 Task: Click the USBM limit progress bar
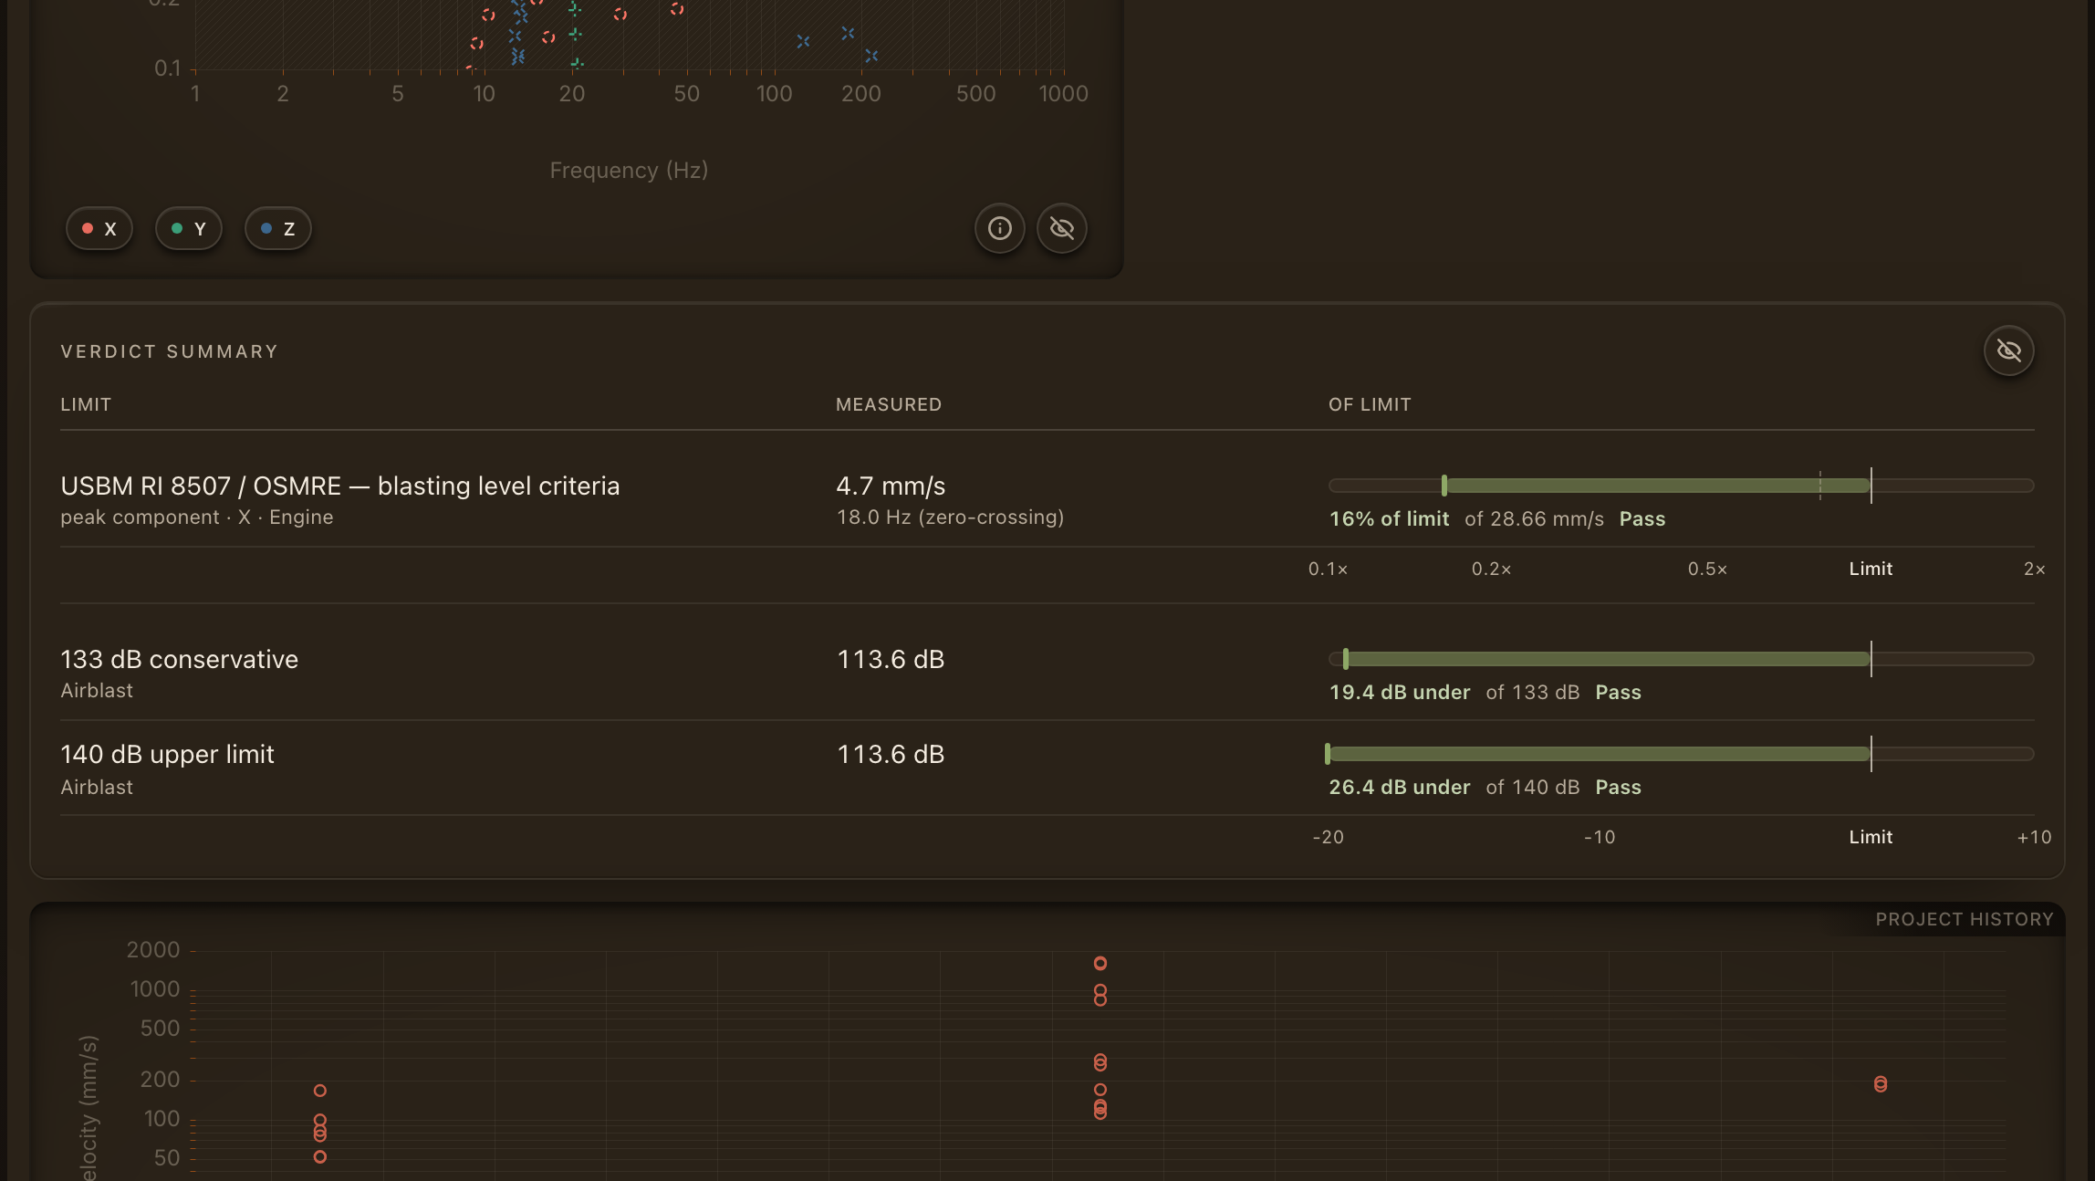1682,486
